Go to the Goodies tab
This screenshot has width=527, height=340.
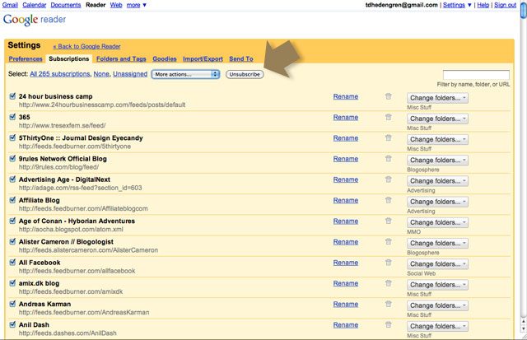[x=165, y=58]
